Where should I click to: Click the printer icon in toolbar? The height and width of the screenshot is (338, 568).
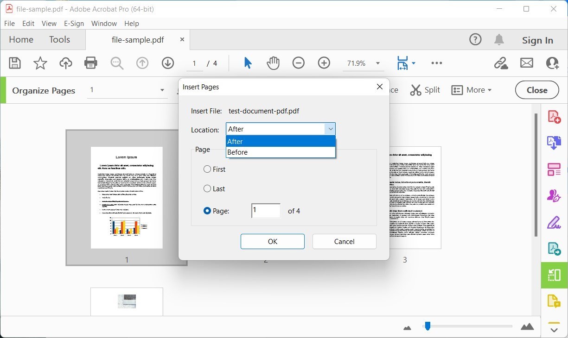tap(91, 63)
